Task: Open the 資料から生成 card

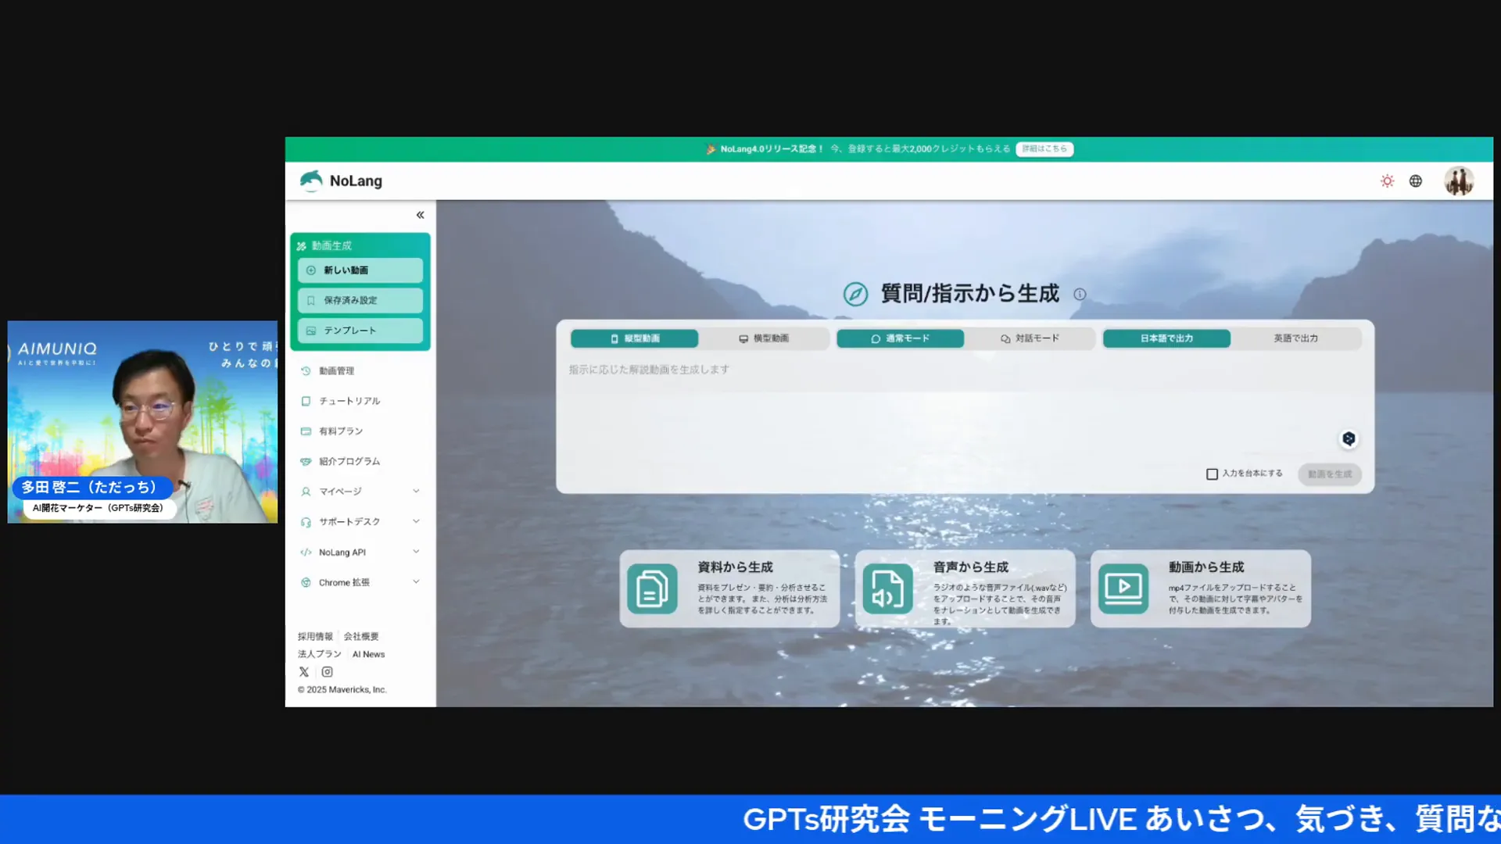Action: point(729,588)
